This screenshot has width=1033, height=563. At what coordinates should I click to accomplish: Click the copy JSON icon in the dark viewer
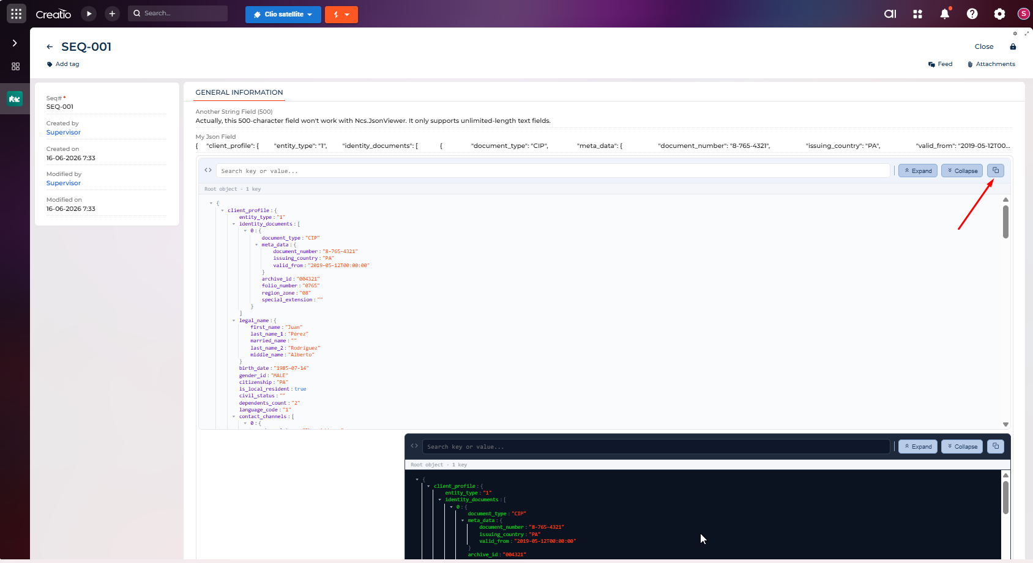[996, 446]
